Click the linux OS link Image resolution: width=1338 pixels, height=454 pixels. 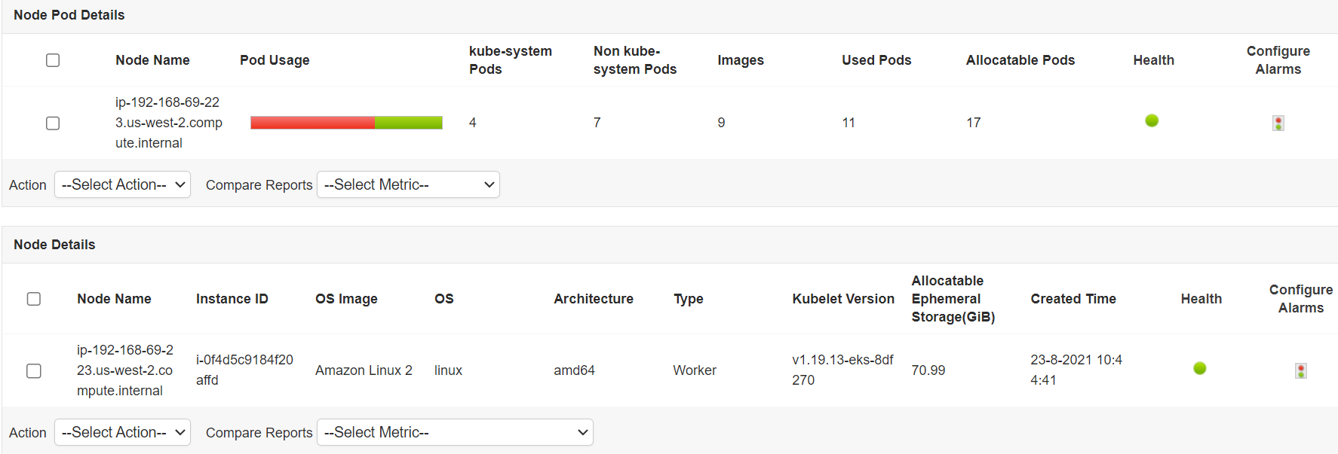coord(448,370)
